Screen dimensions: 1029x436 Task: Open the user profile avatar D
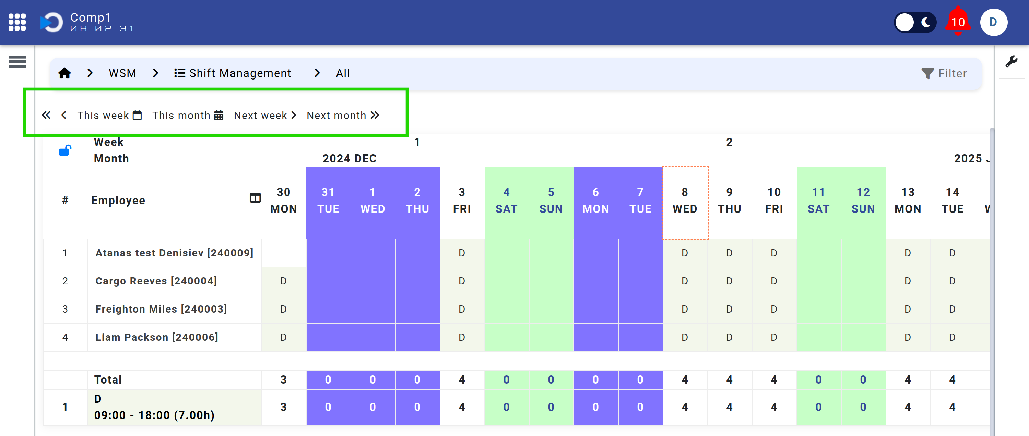pyautogui.click(x=993, y=22)
